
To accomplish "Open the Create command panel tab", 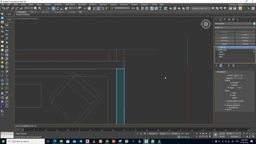I will point(216,20).
